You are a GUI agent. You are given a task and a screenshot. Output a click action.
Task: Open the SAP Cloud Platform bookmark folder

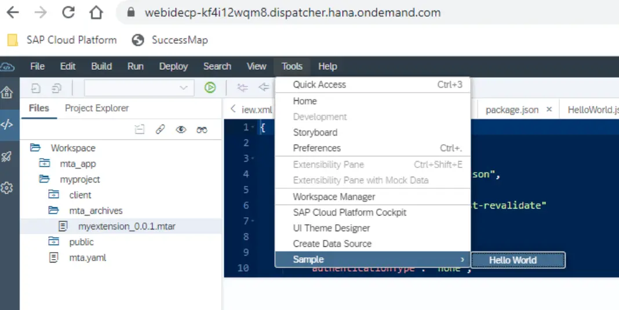pyautogui.click(x=63, y=40)
